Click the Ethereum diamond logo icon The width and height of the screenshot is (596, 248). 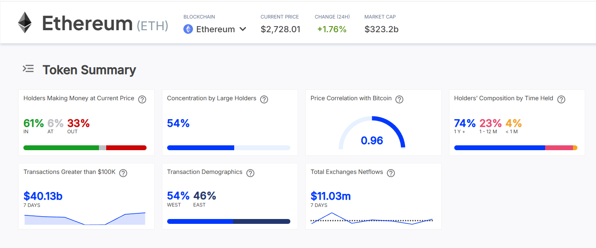pos(25,23)
